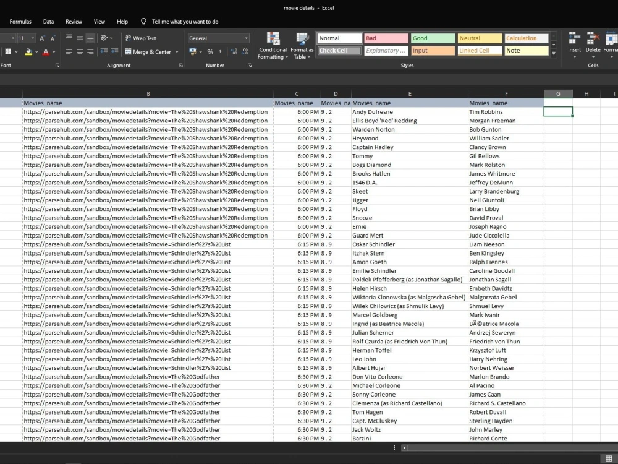
Task: Apply the Check Cell style
Action: pyautogui.click(x=339, y=51)
